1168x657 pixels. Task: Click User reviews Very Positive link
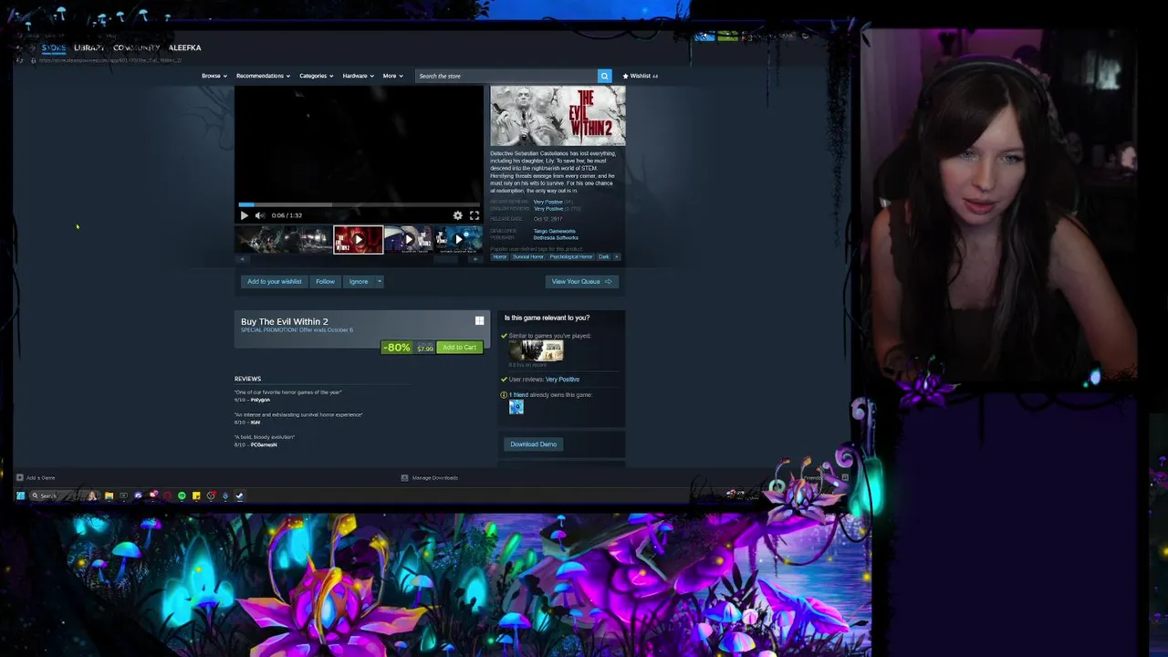tap(562, 380)
